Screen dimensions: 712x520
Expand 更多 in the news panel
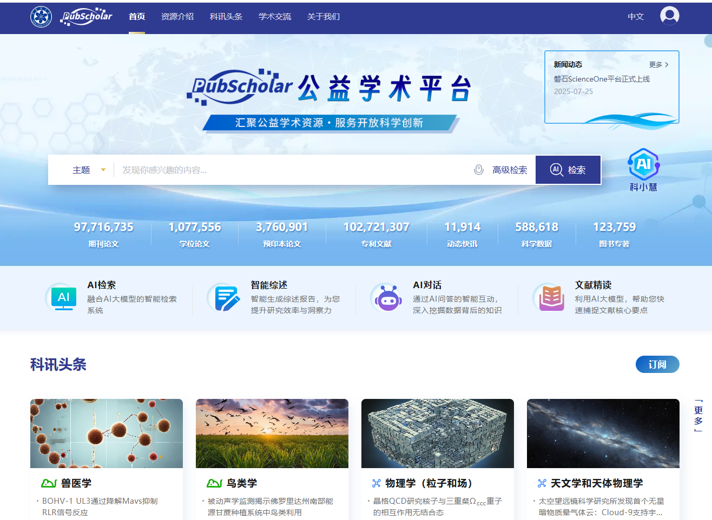(x=658, y=64)
